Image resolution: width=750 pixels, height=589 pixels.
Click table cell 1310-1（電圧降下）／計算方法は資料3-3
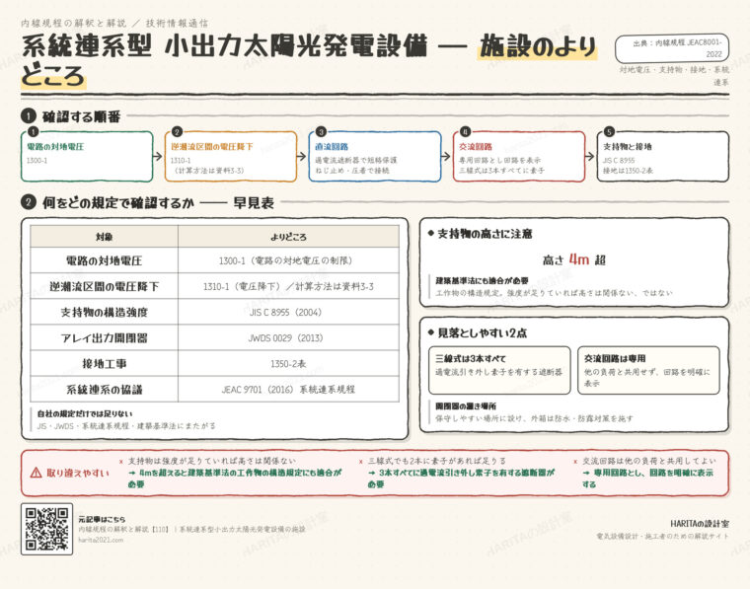pos(288,286)
